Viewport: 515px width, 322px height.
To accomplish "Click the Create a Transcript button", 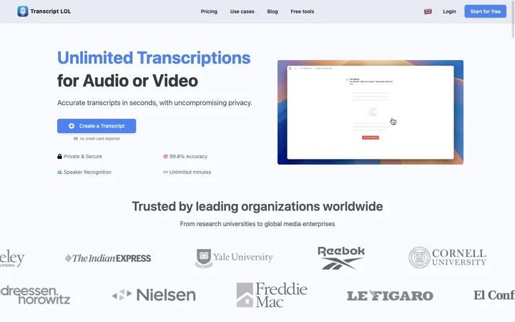I will click(97, 126).
